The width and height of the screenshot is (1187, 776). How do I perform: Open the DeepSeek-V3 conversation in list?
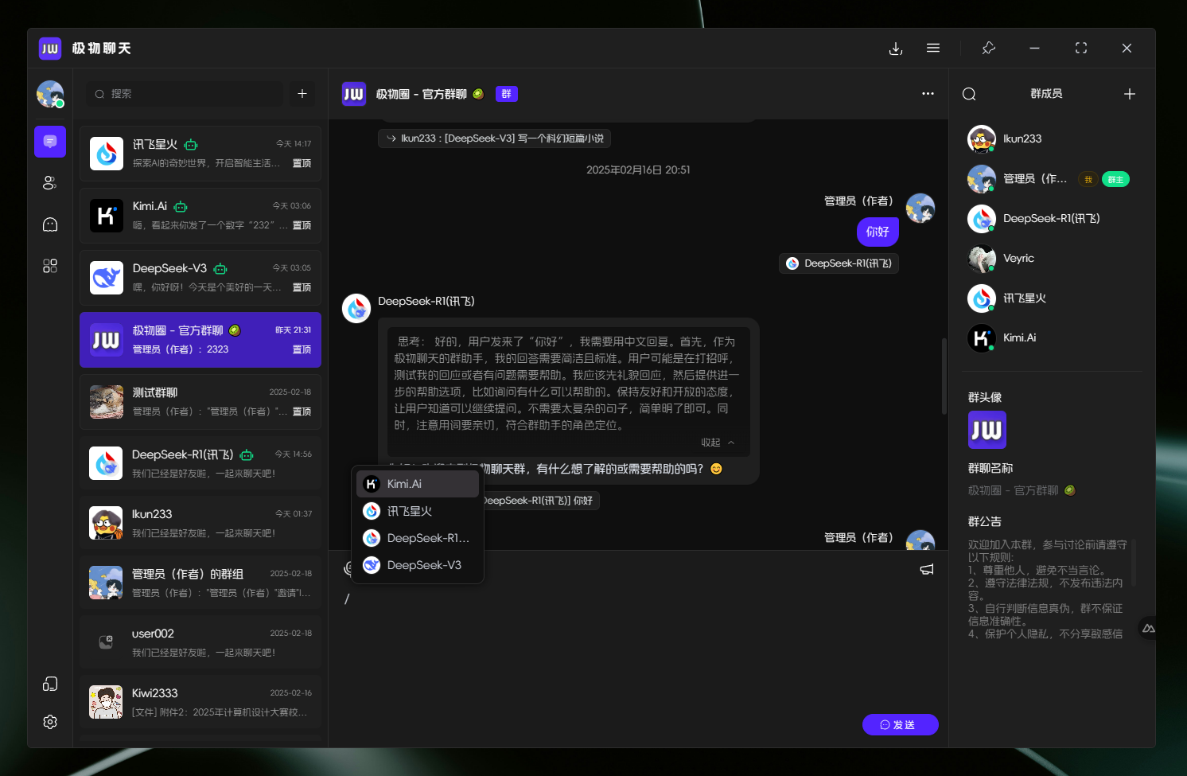200,278
